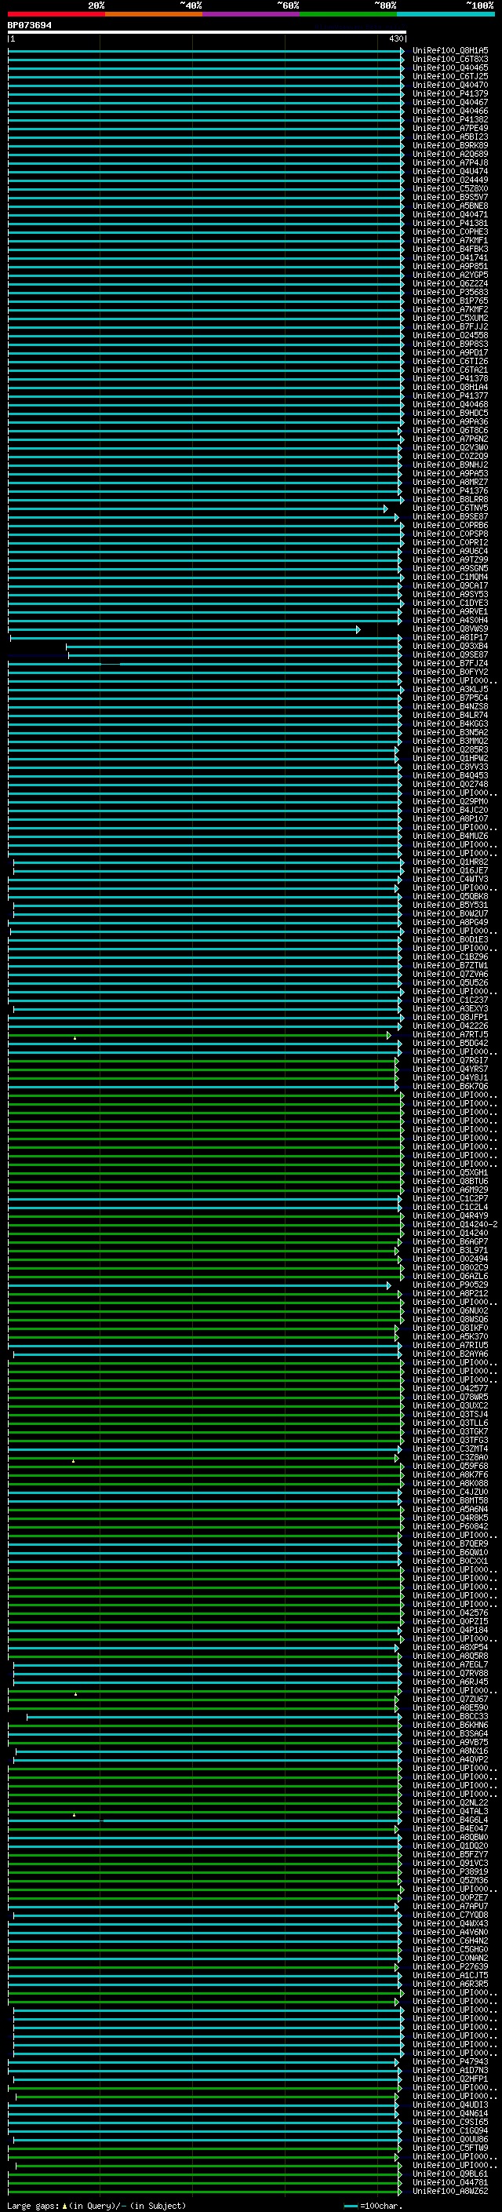This screenshot has width=502, height=2212.
Task: Select hit UniRef100_P41381
Action: [450, 224]
